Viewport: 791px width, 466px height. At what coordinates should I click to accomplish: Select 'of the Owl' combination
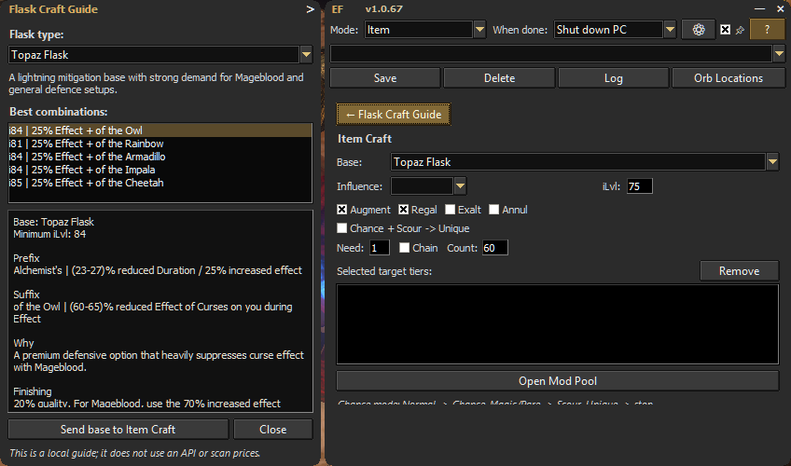pos(160,130)
